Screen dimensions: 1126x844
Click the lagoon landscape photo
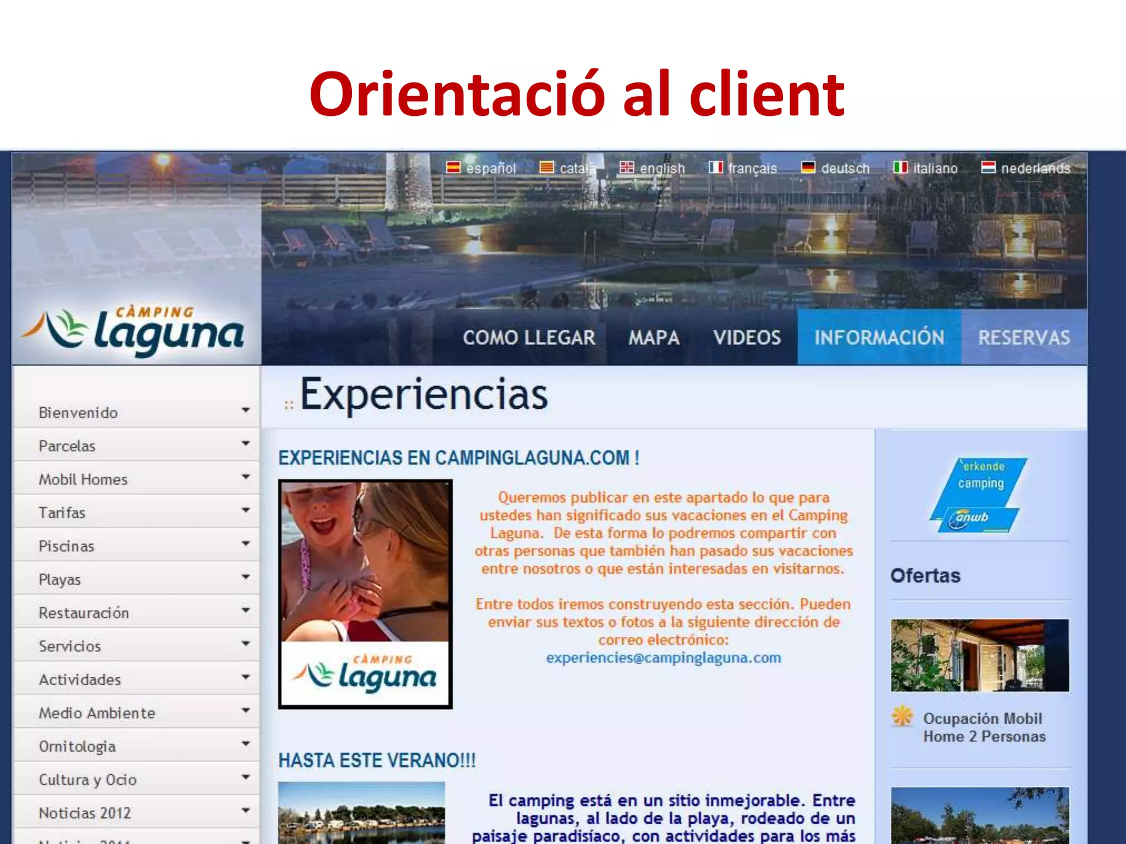[362, 813]
